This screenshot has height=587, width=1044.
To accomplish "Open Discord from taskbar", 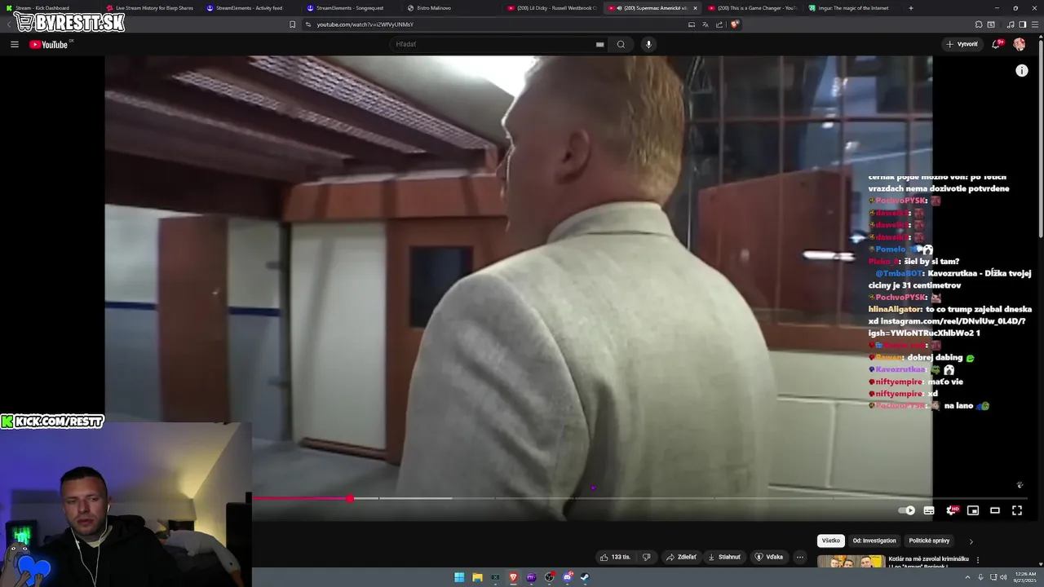I will click(567, 577).
